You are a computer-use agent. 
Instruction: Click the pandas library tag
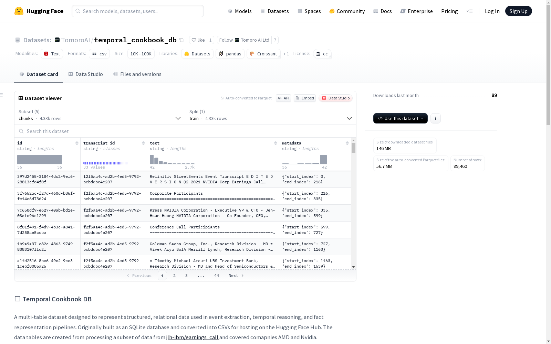point(230,54)
